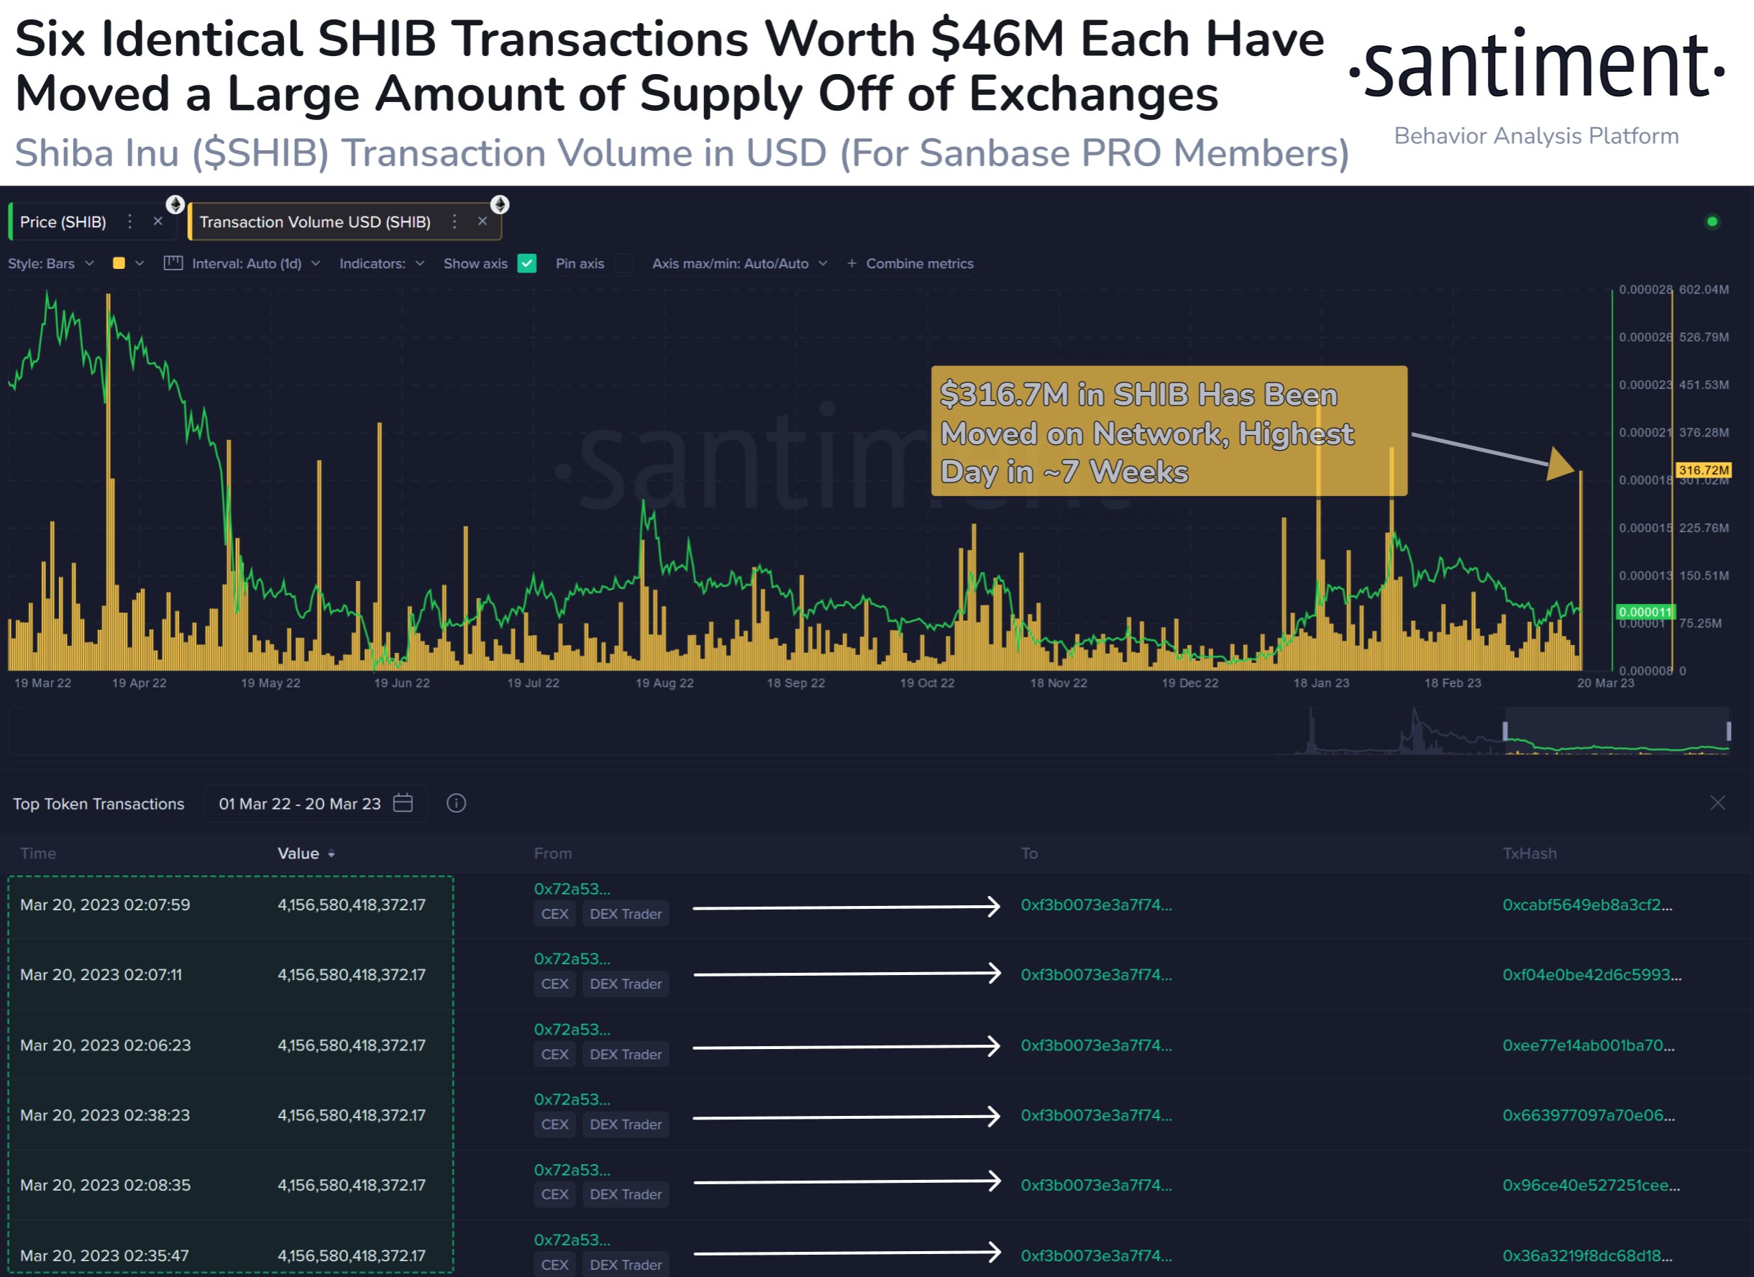Click Combine metrics button
The width and height of the screenshot is (1754, 1277).
point(910,264)
